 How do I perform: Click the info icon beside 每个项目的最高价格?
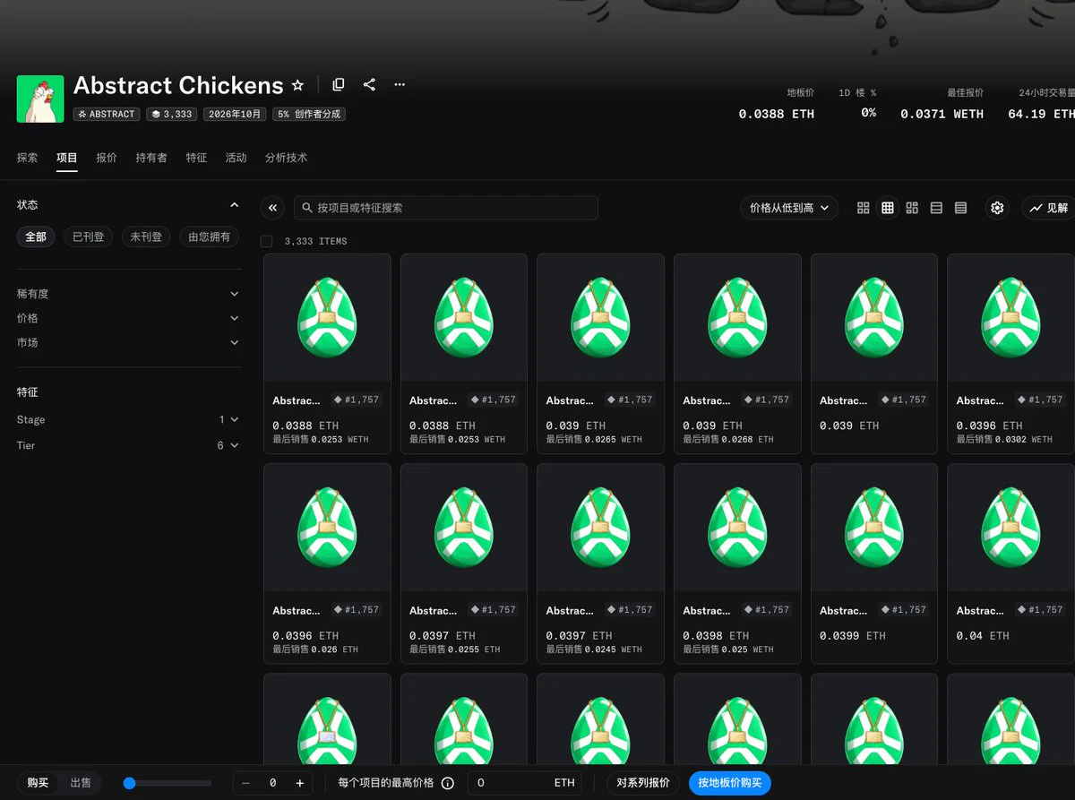(448, 783)
